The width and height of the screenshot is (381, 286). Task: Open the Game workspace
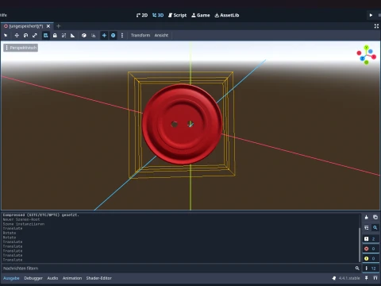(201, 15)
